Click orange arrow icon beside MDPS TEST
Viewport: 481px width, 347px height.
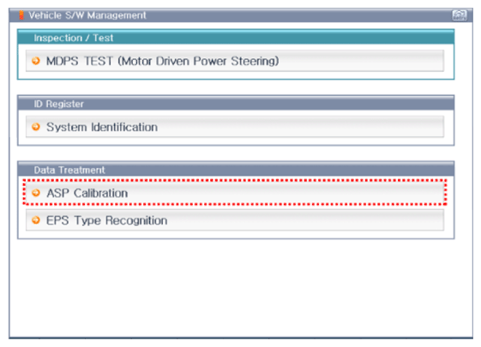click(36, 61)
